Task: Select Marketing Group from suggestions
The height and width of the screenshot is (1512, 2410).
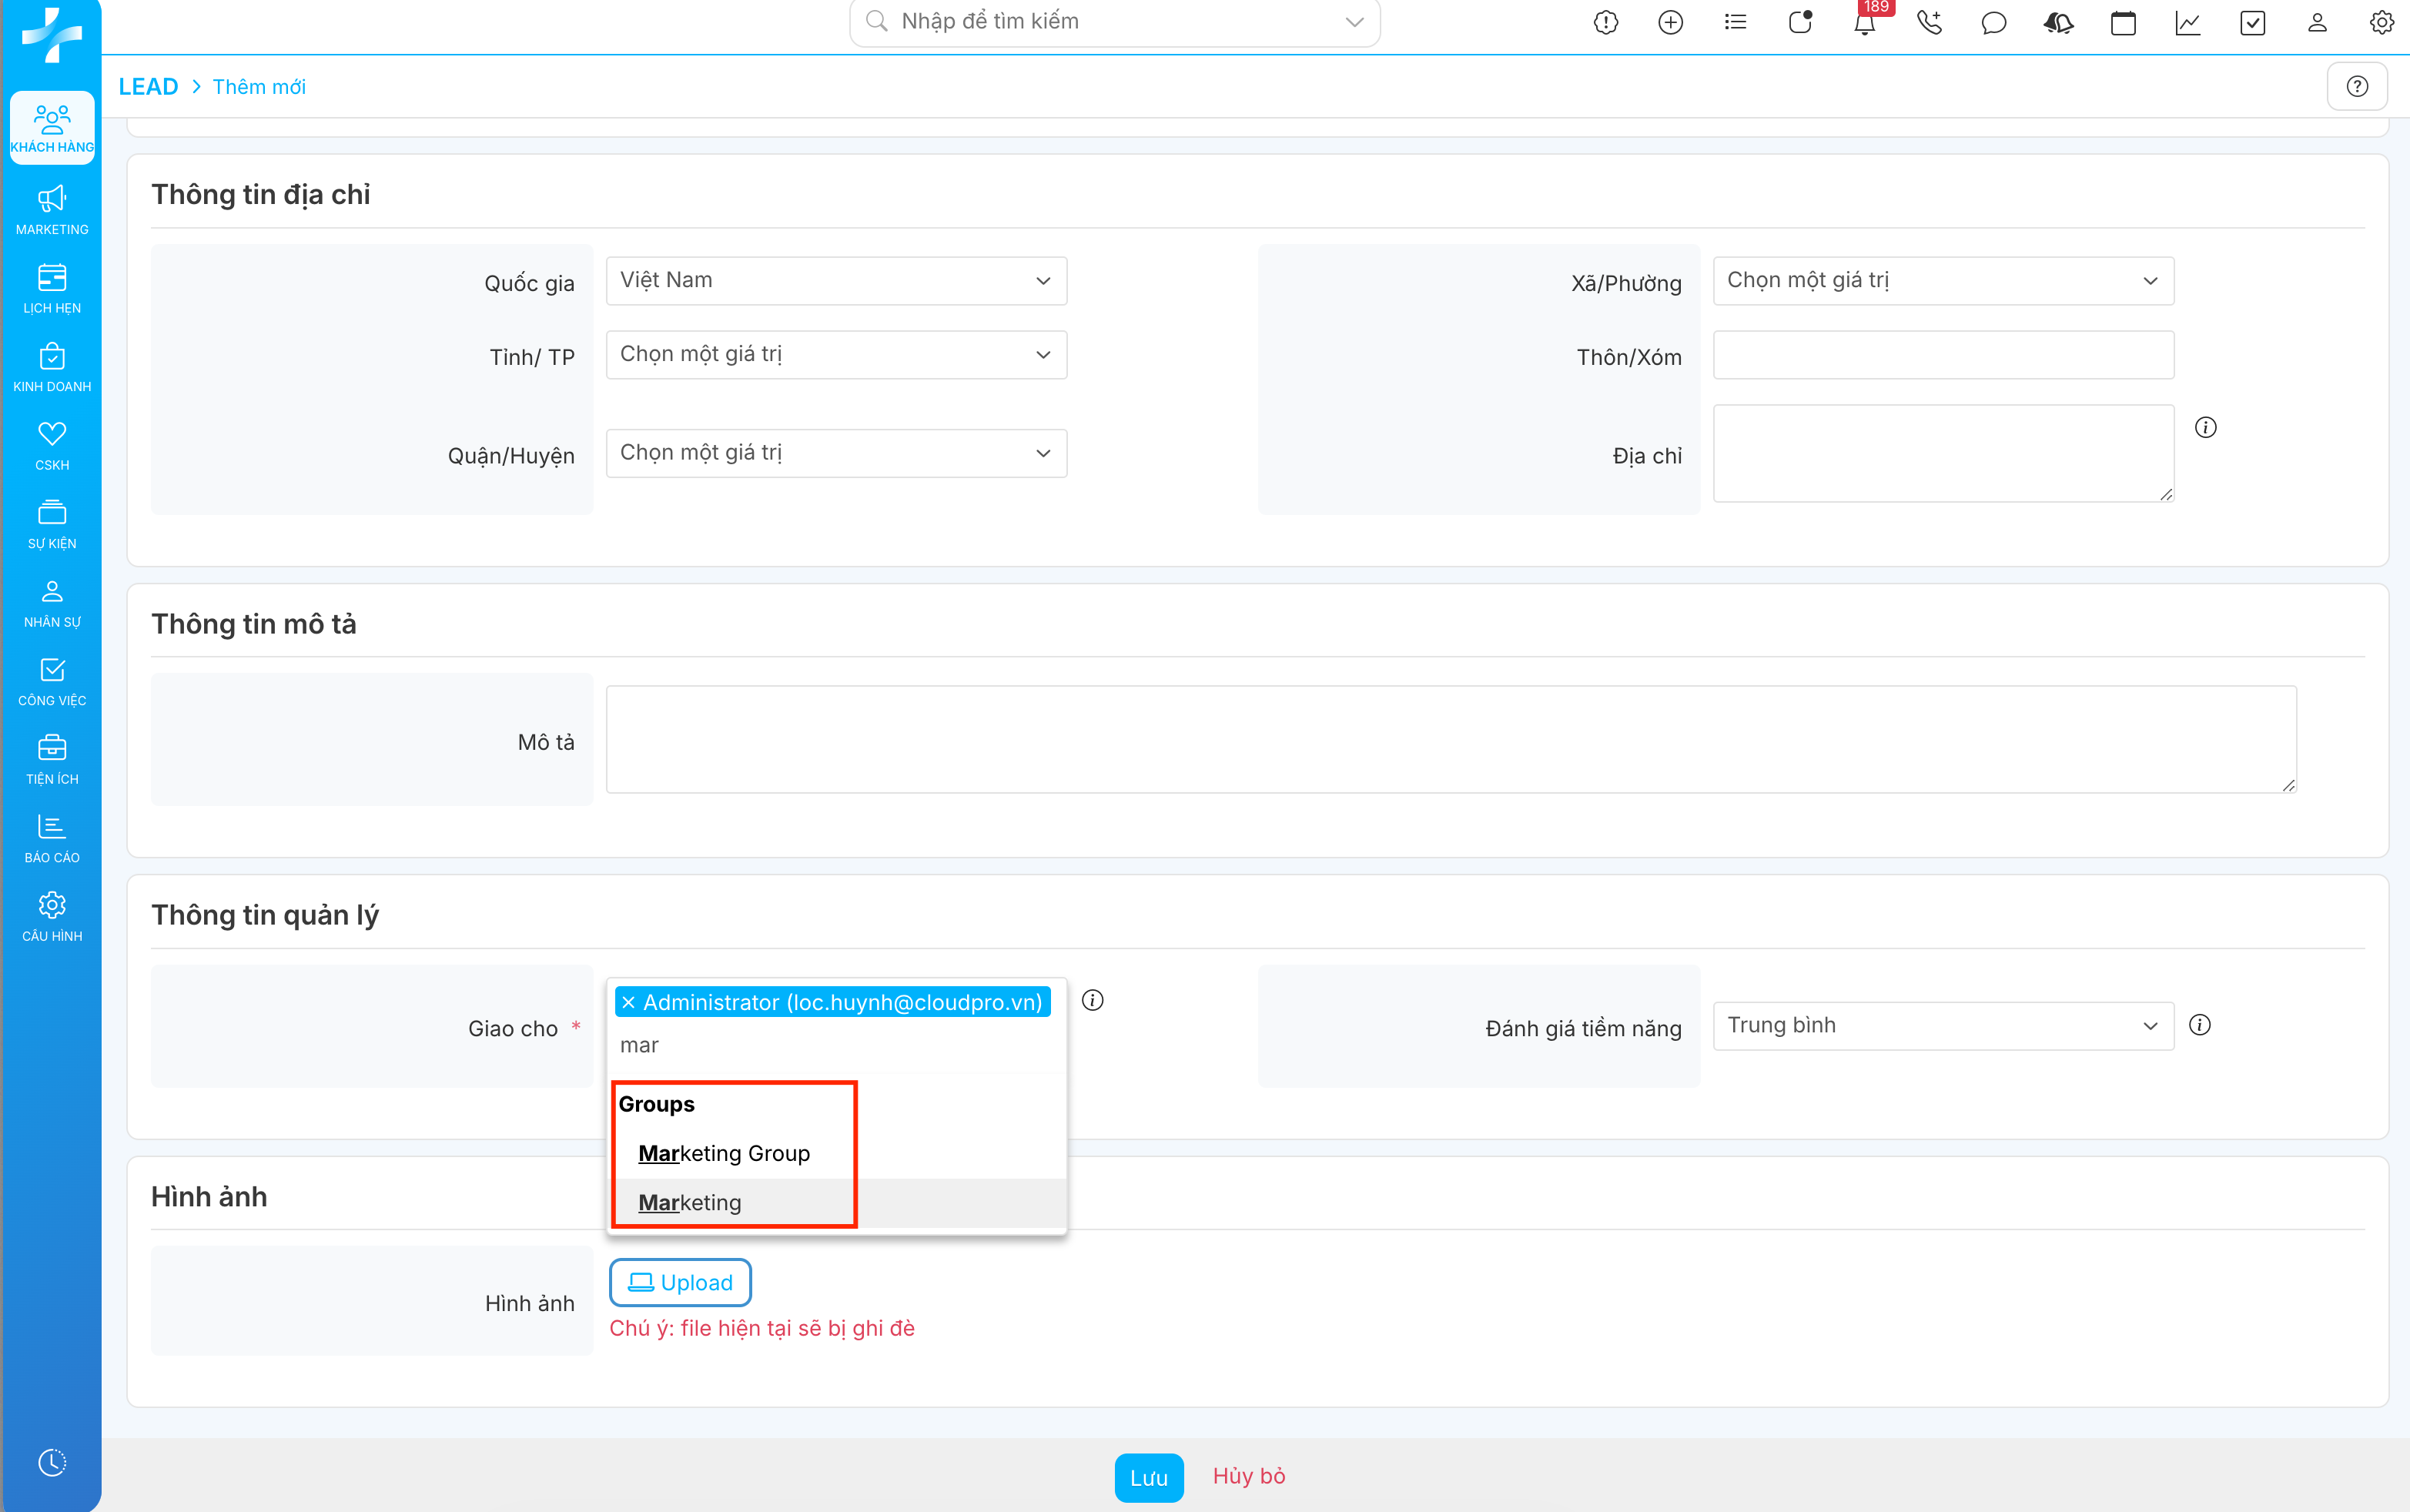Action: (724, 1153)
